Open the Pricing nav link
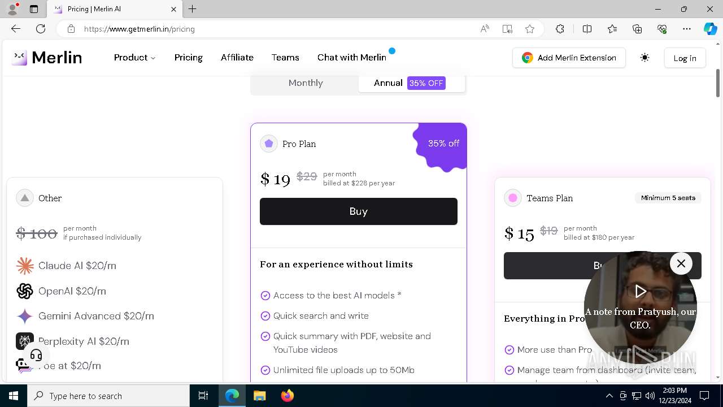The image size is (723, 407). pos(188,58)
